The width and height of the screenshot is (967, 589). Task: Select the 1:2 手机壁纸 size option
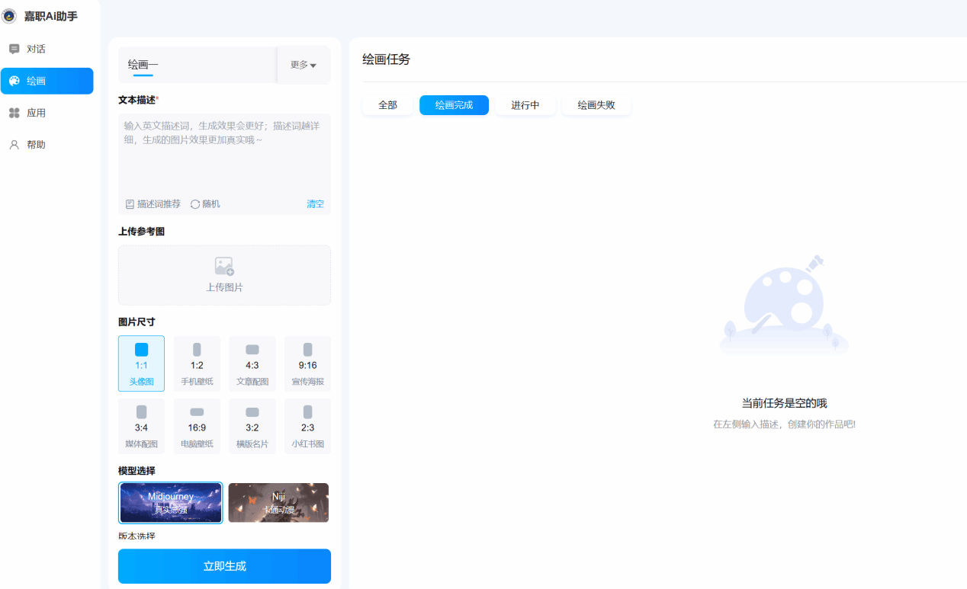[x=197, y=363]
